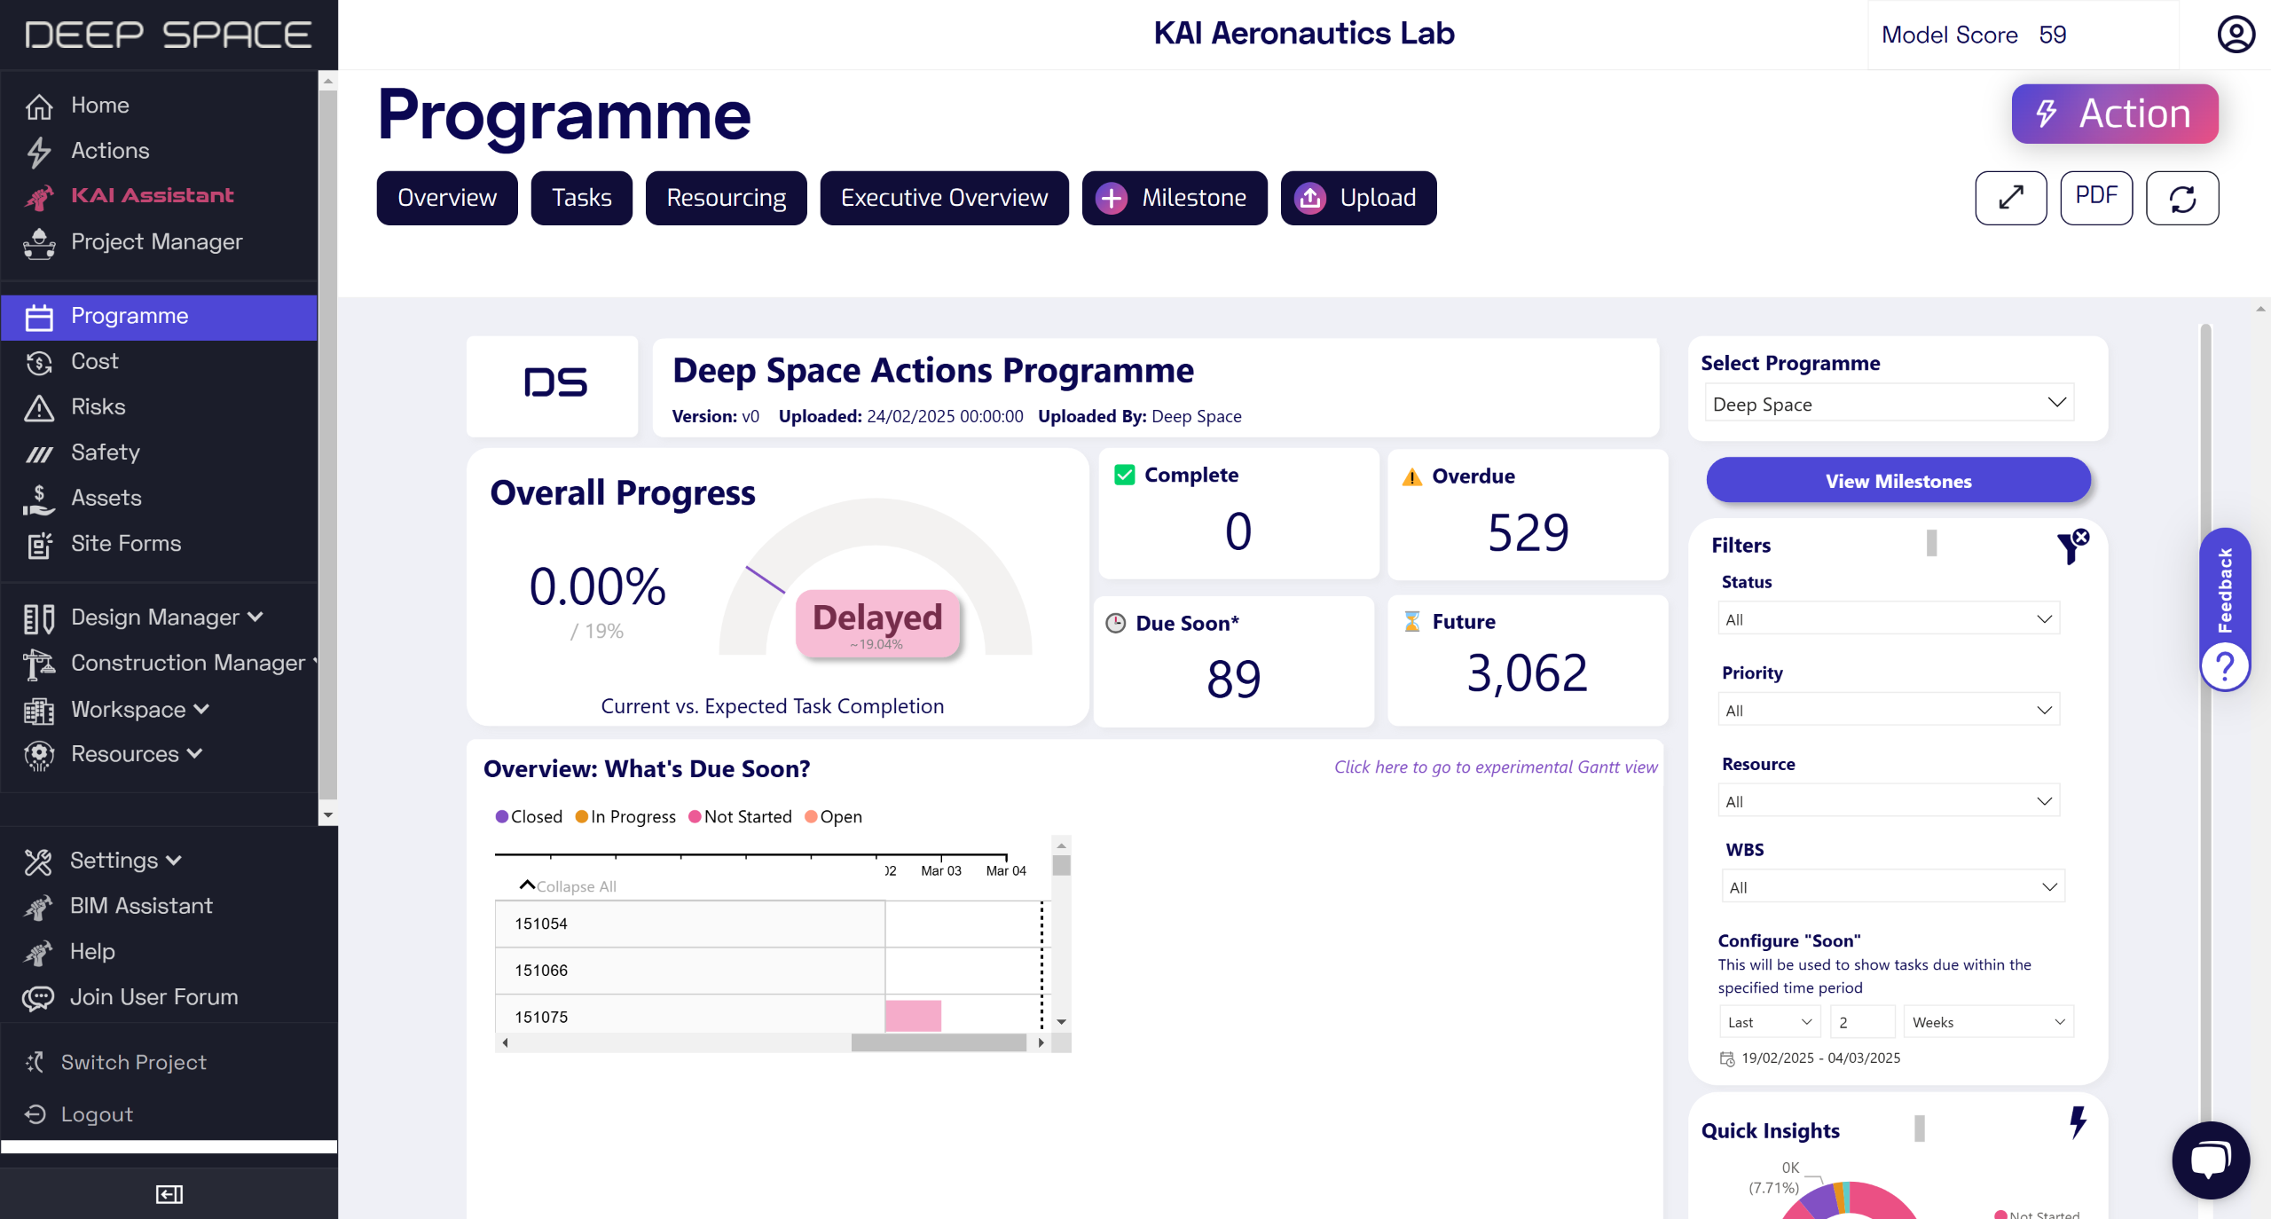Open the Executive Overview tab
This screenshot has height=1219, width=2271.
(x=944, y=197)
